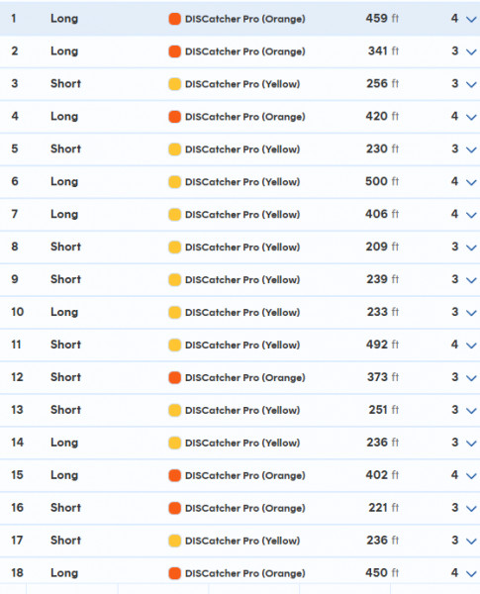This screenshot has width=480, height=594.
Task: Click orange basket swatch on hole 18
Action: click(174, 573)
